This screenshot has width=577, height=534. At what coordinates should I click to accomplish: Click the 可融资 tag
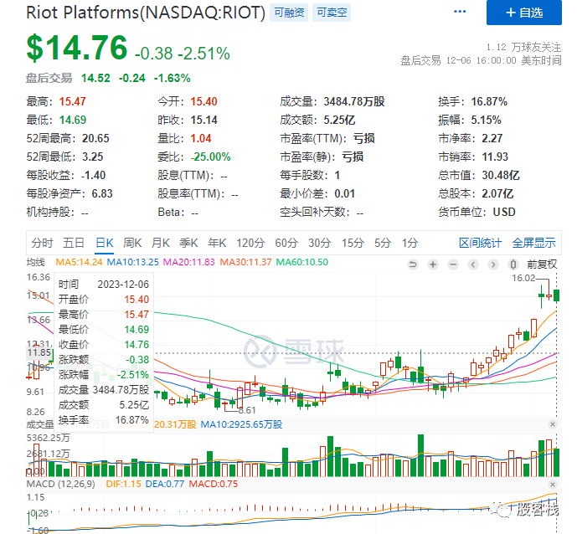[289, 13]
